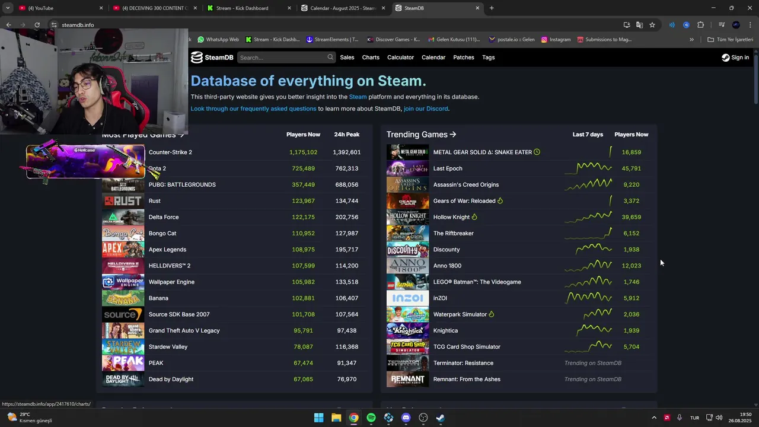
Task: Open the Counter-Strike 2 game entry
Action: (x=170, y=152)
